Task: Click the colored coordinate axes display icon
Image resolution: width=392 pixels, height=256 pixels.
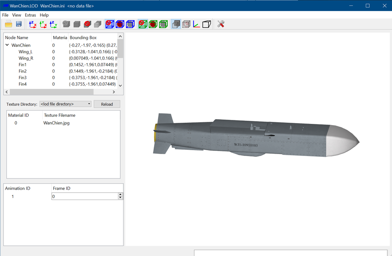Action: tap(196, 24)
